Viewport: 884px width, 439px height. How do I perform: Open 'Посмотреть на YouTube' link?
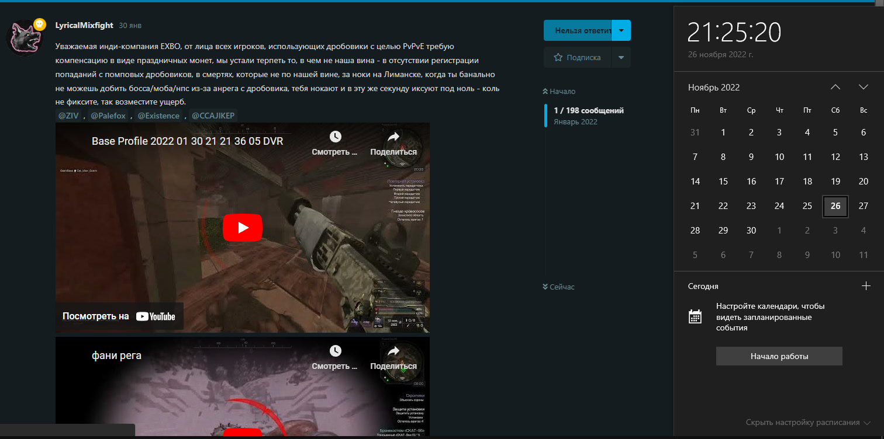[119, 316]
